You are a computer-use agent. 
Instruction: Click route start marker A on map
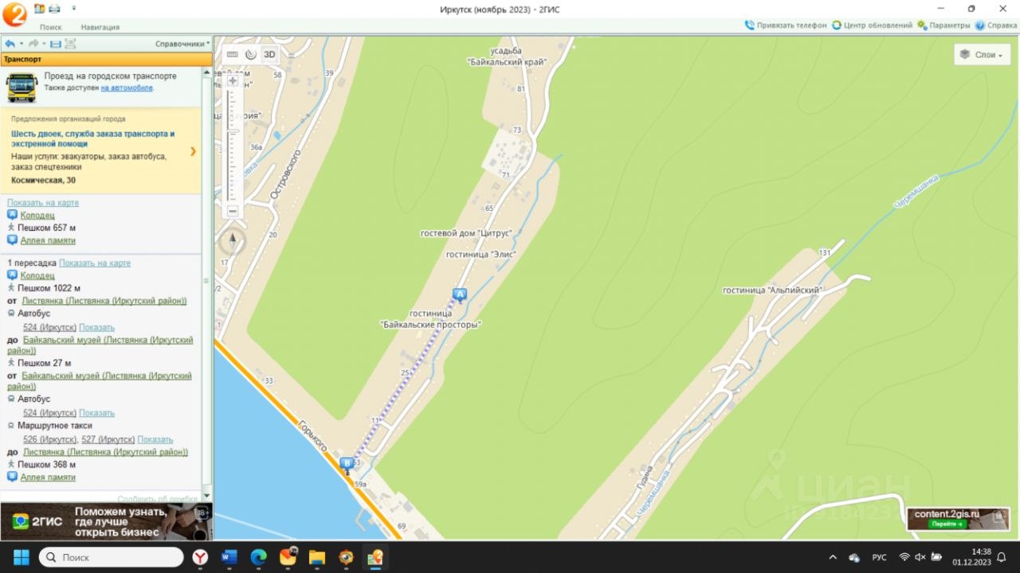coord(459,294)
